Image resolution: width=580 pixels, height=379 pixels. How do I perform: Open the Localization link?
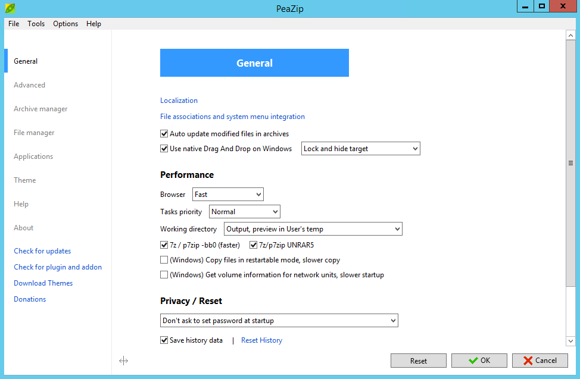pyautogui.click(x=179, y=101)
